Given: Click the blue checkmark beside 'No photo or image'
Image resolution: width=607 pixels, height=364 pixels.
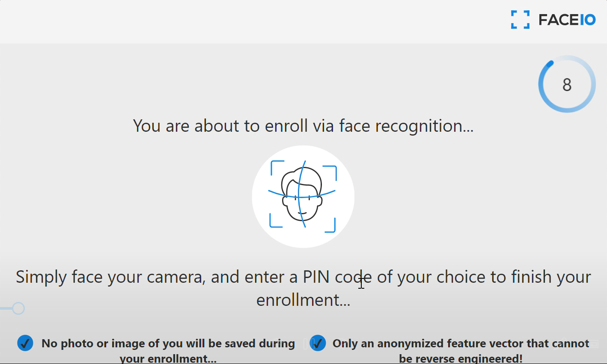Looking at the screenshot, I should coord(25,343).
